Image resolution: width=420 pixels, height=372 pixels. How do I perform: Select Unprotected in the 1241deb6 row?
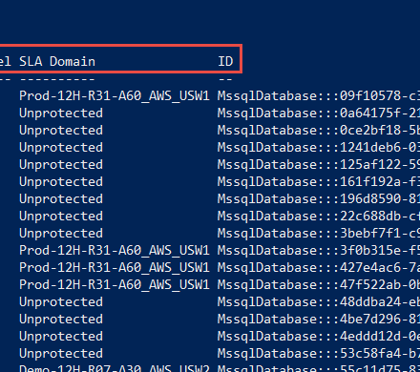(61, 147)
